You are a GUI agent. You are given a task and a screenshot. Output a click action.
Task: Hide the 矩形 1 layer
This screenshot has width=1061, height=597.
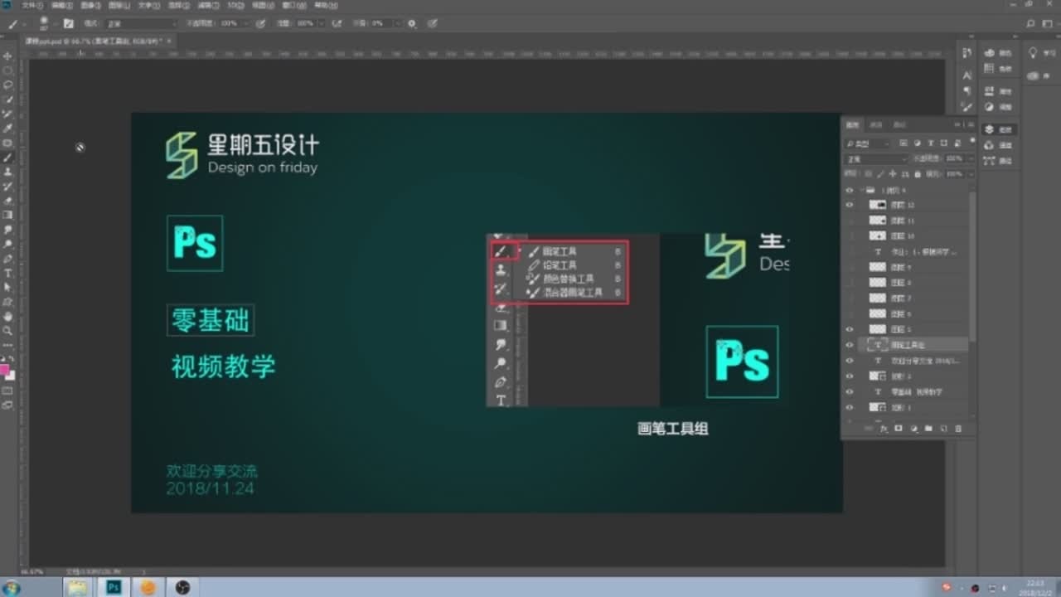click(x=849, y=407)
